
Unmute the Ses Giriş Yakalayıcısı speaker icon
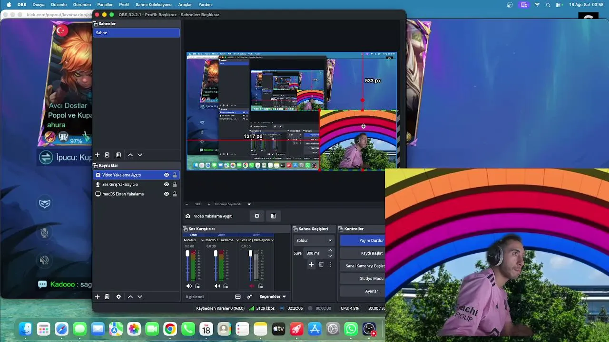tap(252, 286)
